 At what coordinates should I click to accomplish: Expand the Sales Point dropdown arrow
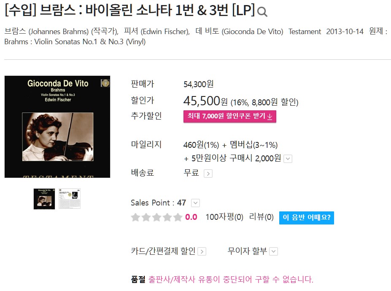point(196,203)
